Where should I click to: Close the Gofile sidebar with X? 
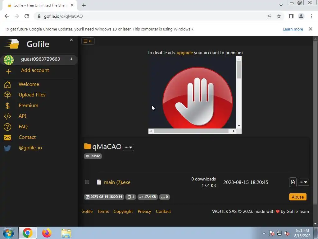tap(71, 40)
